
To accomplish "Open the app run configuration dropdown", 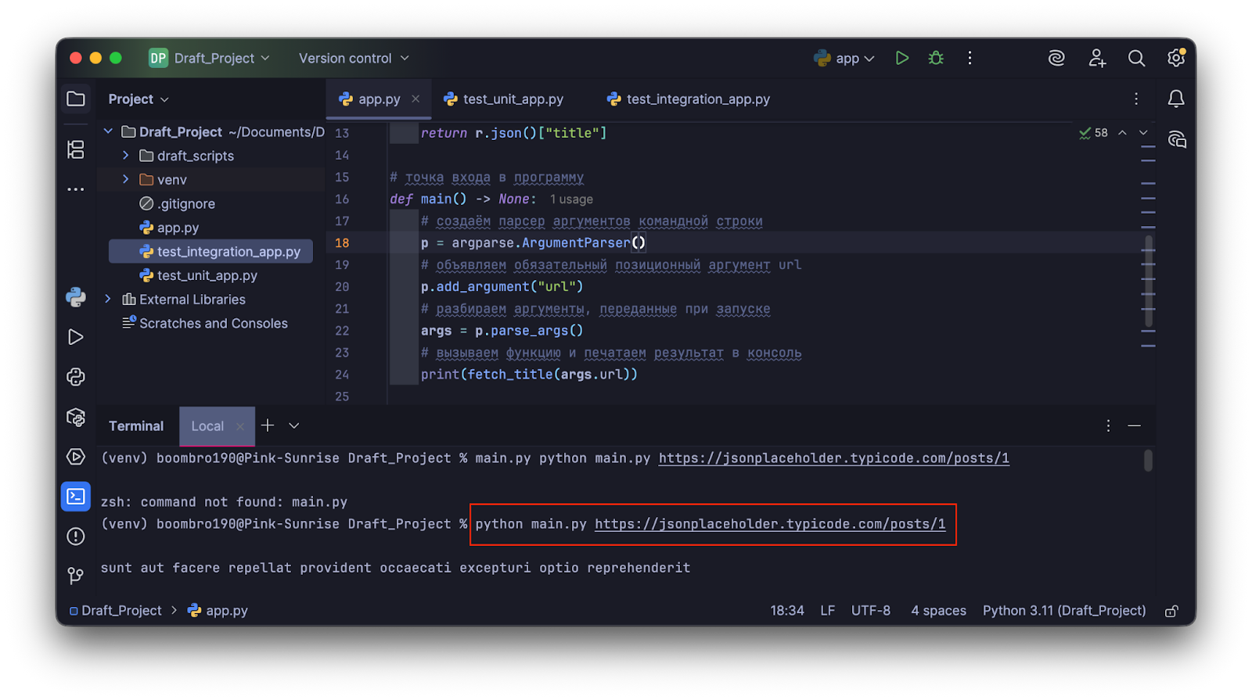I will click(x=845, y=58).
